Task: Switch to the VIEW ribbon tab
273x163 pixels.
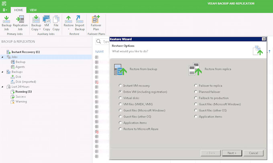Action: (x=33, y=10)
